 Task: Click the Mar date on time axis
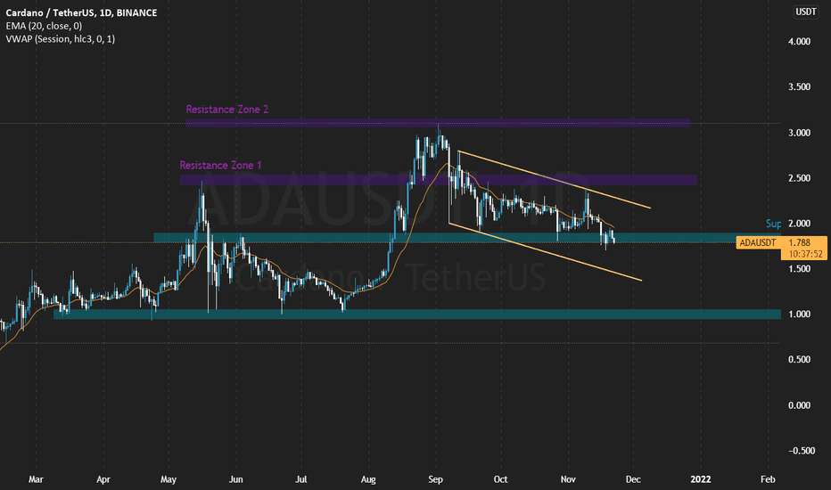point(36,479)
